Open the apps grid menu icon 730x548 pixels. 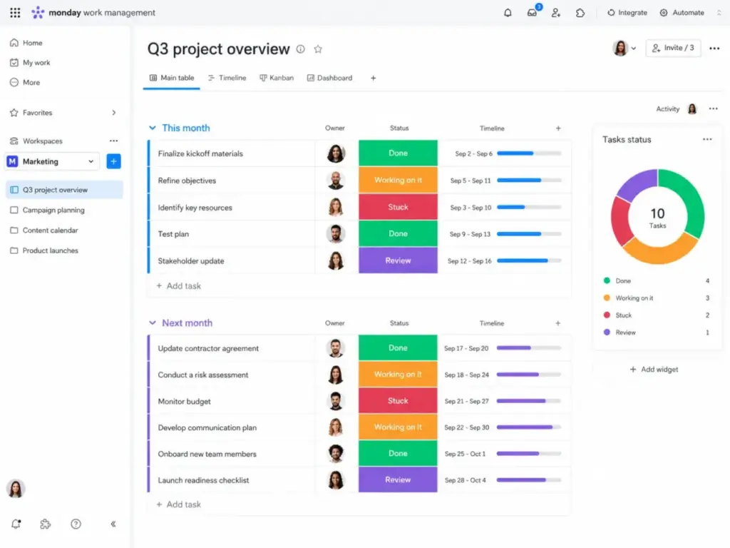click(15, 13)
